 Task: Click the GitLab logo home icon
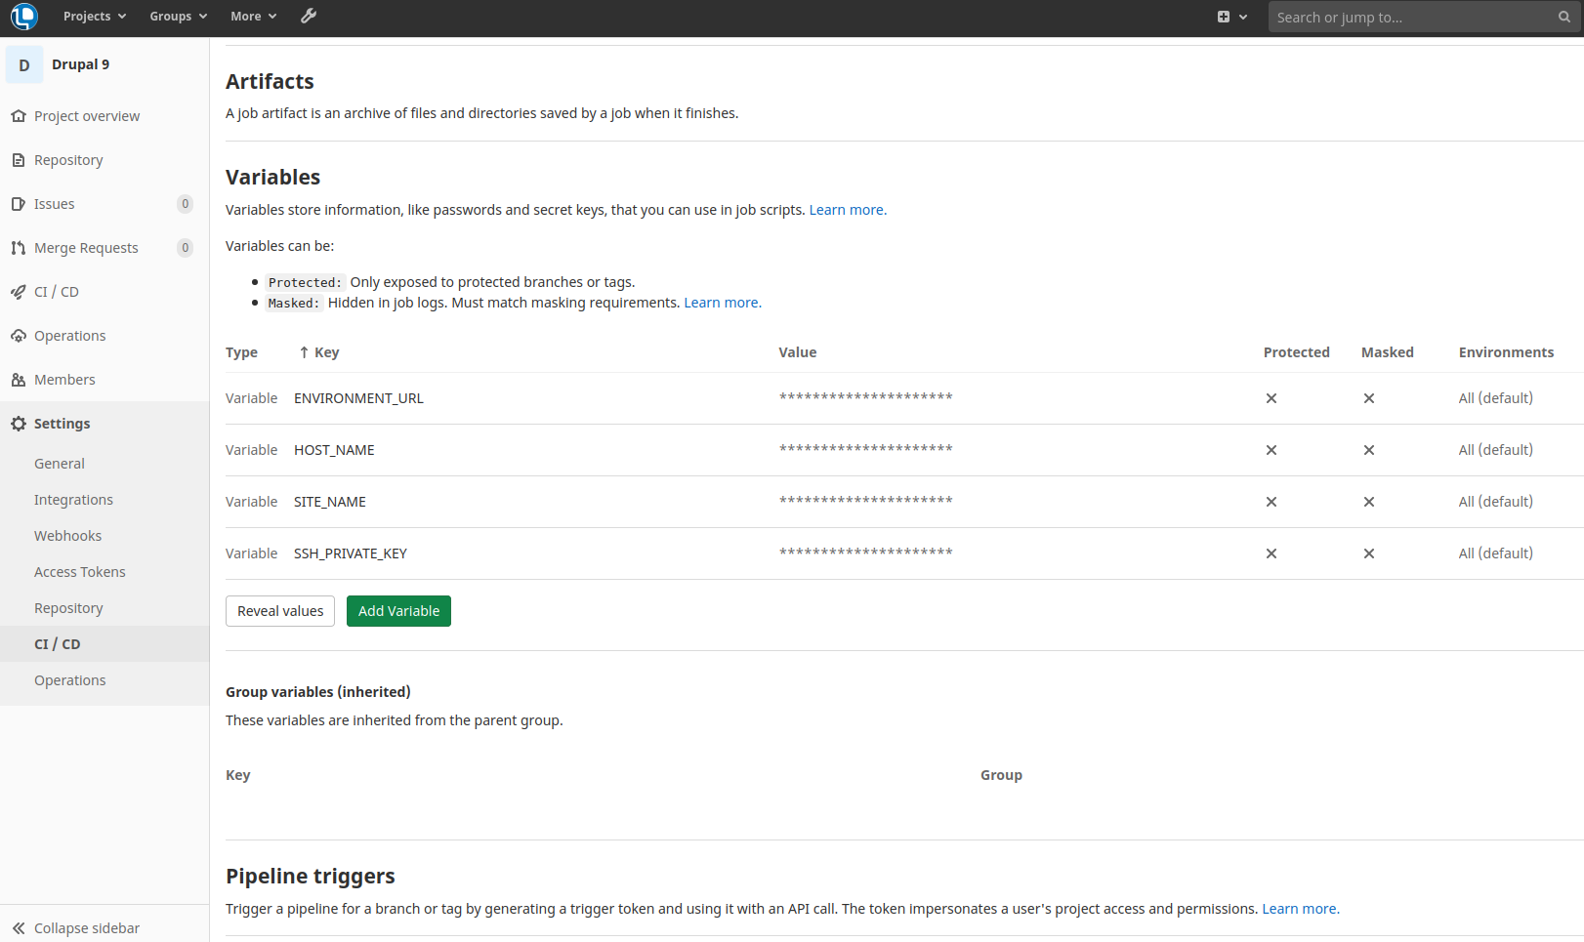[x=23, y=17]
